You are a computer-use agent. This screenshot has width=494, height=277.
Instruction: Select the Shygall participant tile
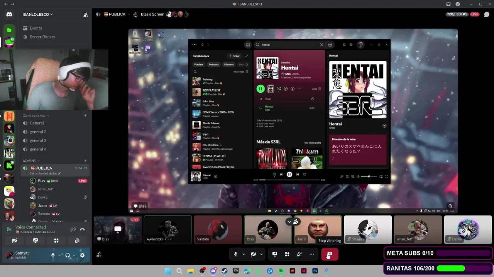368,230
